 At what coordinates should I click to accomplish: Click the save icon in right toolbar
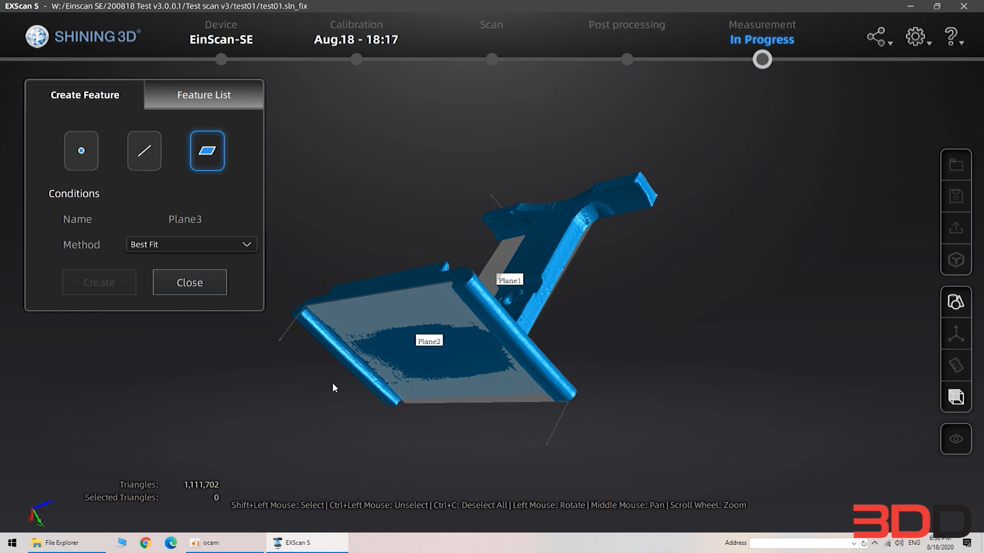[x=956, y=196]
